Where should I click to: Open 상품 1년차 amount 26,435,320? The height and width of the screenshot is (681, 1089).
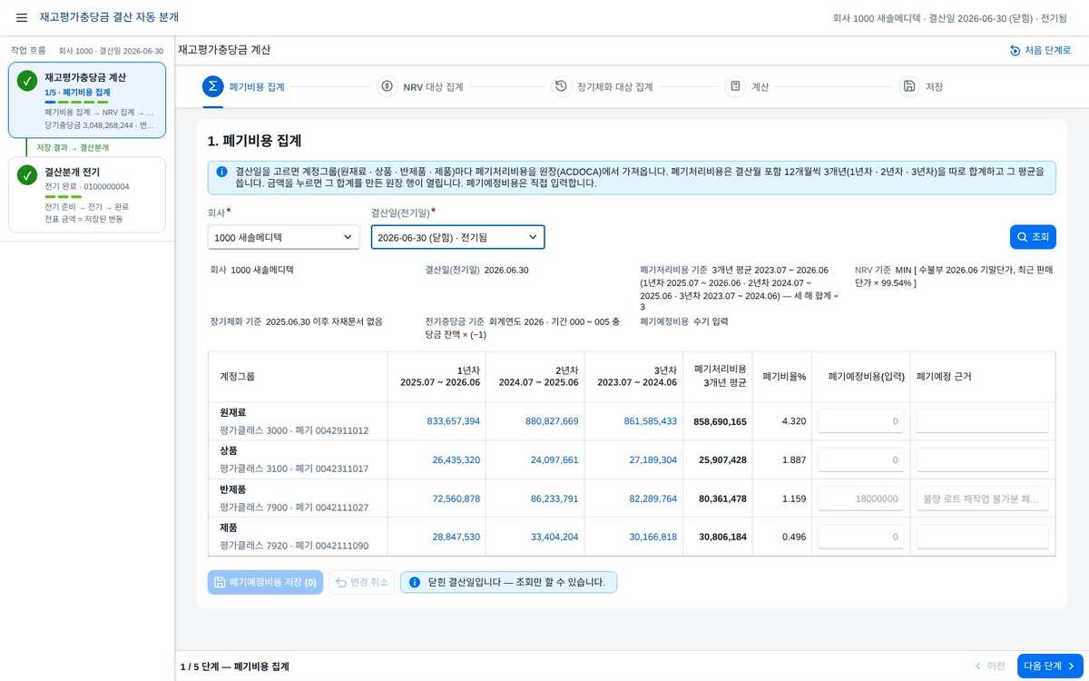tap(456, 459)
